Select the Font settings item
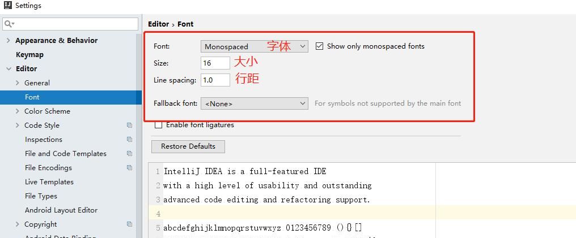This screenshot has height=238, width=576. 70,97
